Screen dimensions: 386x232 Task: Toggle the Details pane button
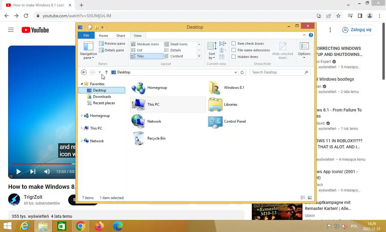pos(112,50)
